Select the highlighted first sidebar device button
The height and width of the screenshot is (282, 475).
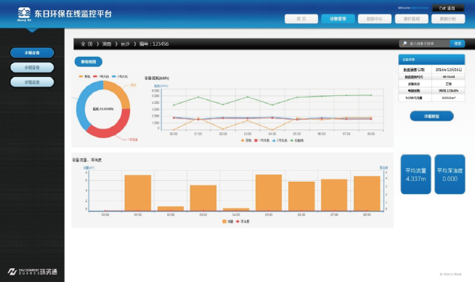(32, 52)
